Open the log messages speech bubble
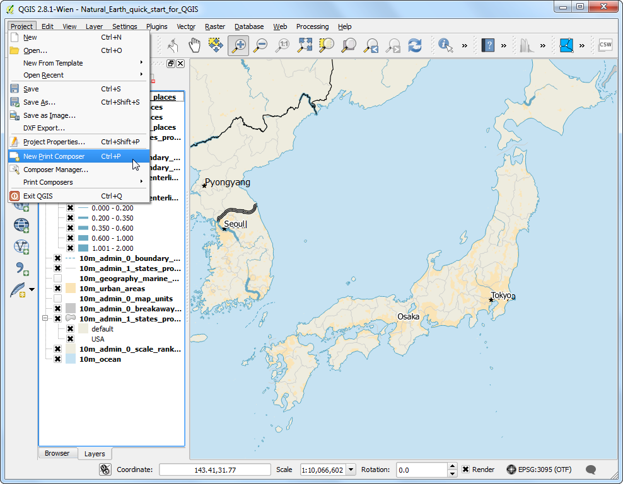This screenshot has height=484, width=623. (x=591, y=470)
